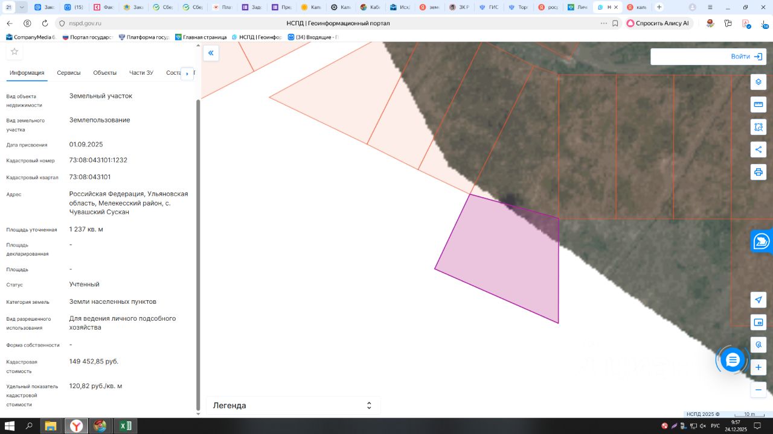Image resolution: width=773 pixels, height=434 pixels.
Task: Open the Windows notification center
Action: click(x=757, y=426)
